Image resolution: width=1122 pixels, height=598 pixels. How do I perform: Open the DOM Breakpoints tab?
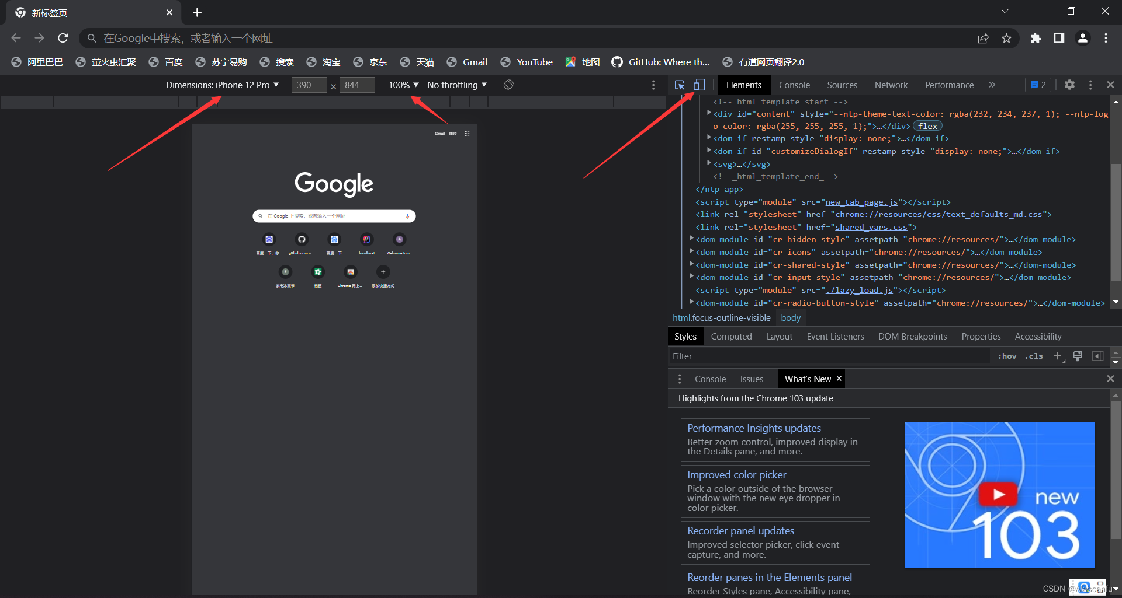pyautogui.click(x=912, y=337)
